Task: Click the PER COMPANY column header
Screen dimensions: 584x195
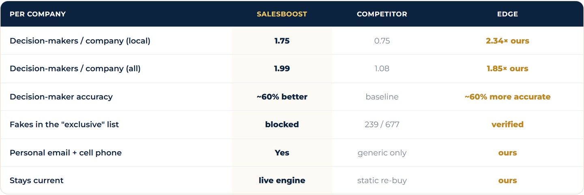Action: point(38,14)
